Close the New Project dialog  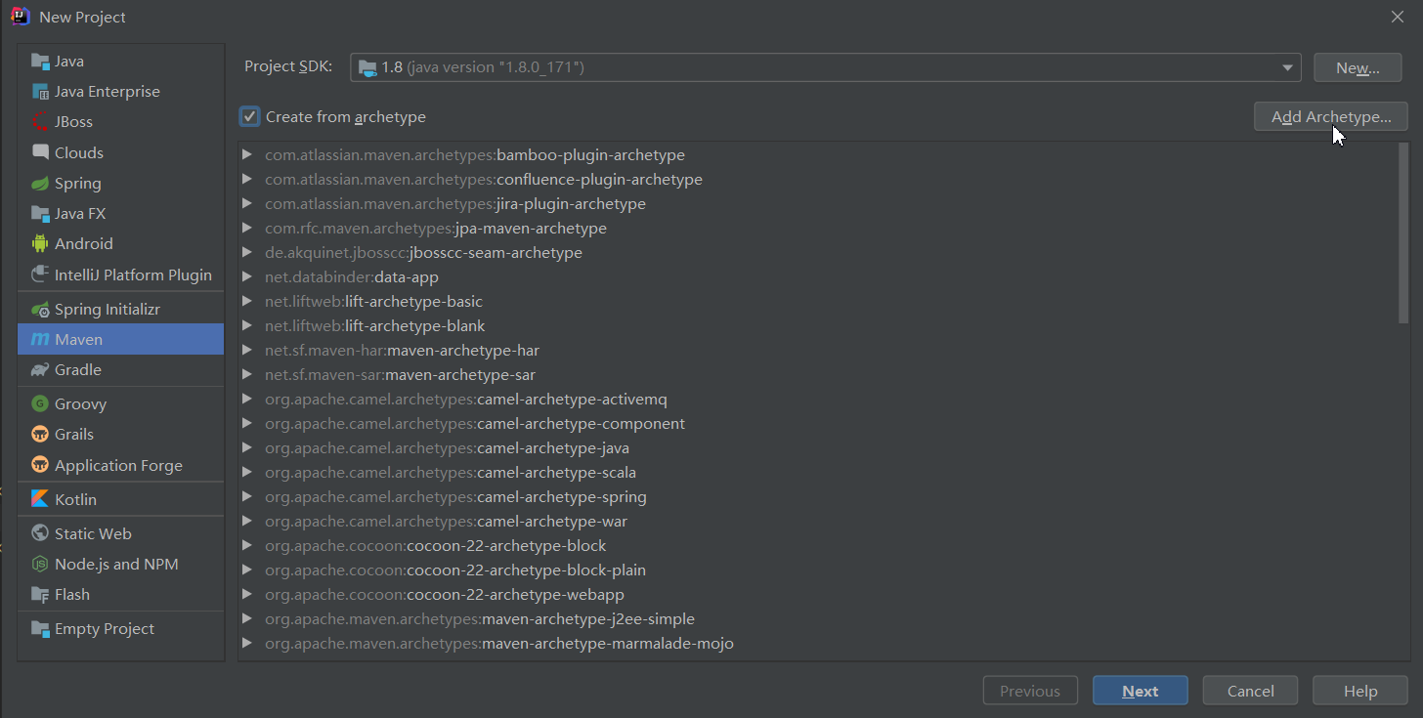click(1398, 17)
